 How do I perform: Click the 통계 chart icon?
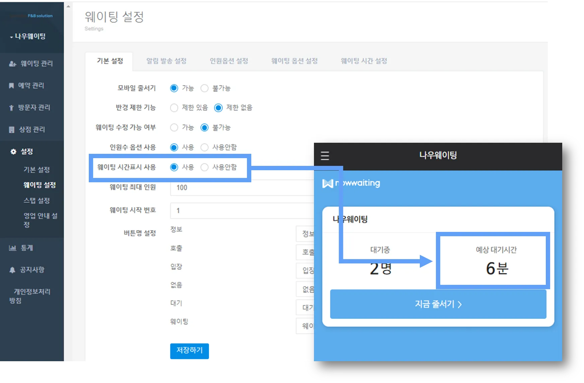12,248
